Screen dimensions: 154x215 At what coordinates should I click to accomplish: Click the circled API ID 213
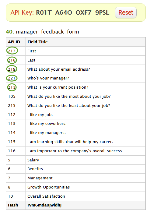click(12, 87)
